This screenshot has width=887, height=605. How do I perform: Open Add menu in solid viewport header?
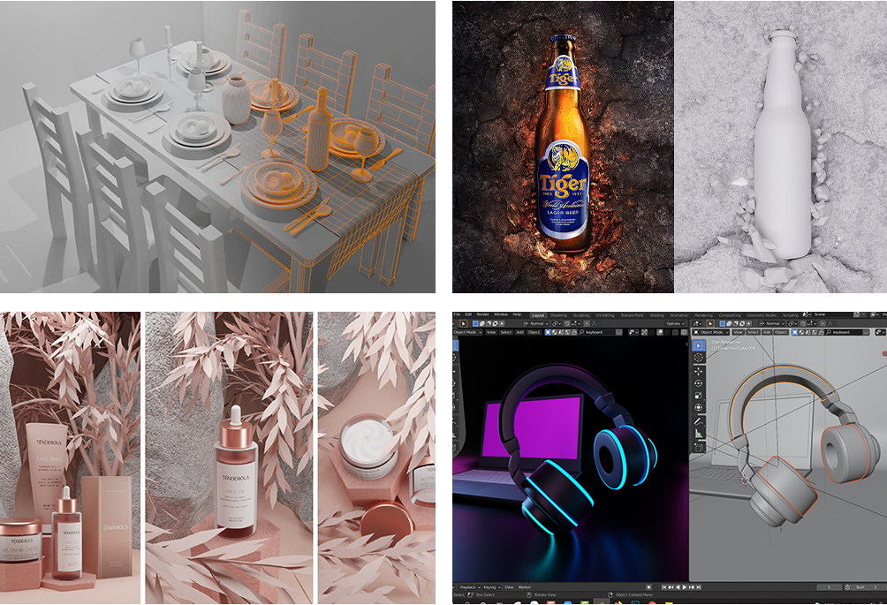[x=767, y=332]
